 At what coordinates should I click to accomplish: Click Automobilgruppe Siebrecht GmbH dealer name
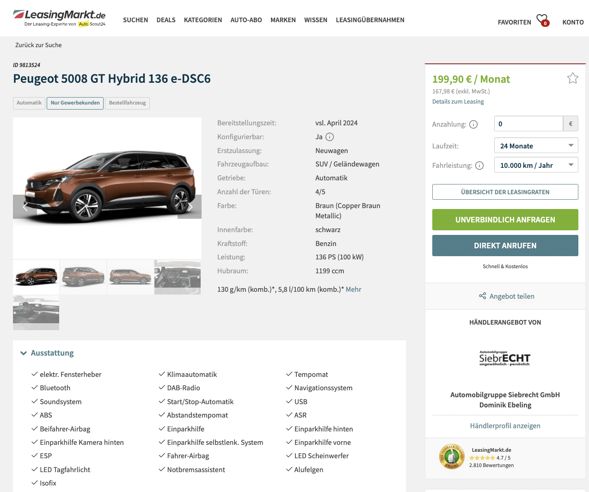pos(505,395)
